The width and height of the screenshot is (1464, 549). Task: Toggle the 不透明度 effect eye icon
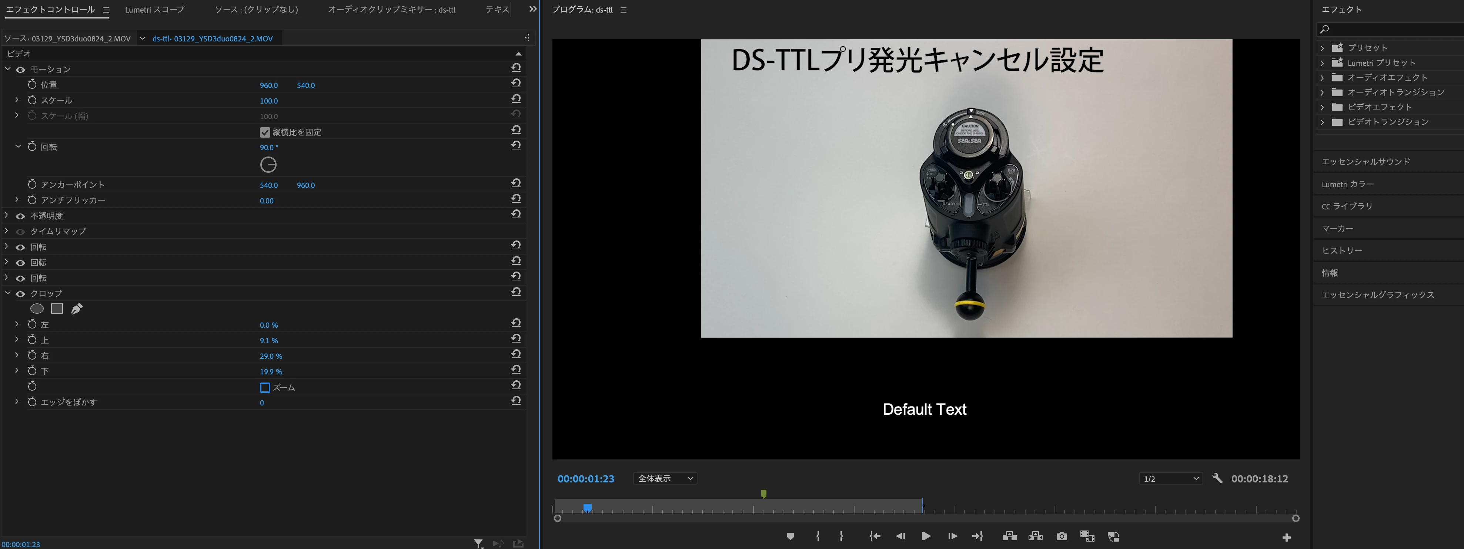[x=20, y=216]
